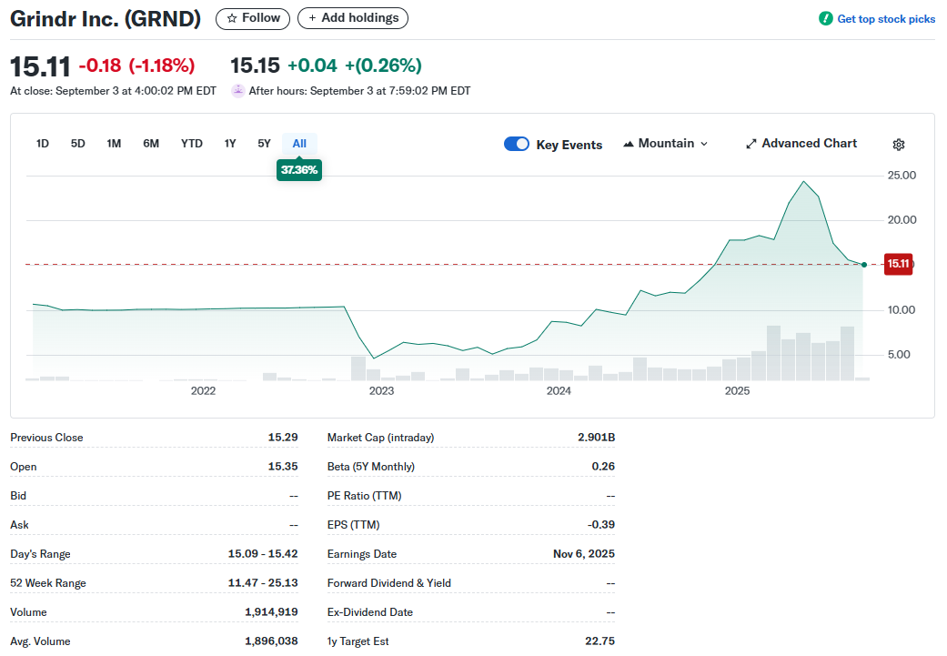
Task: Click the Day's Range value 15.09 - 15.42
Action: point(263,554)
